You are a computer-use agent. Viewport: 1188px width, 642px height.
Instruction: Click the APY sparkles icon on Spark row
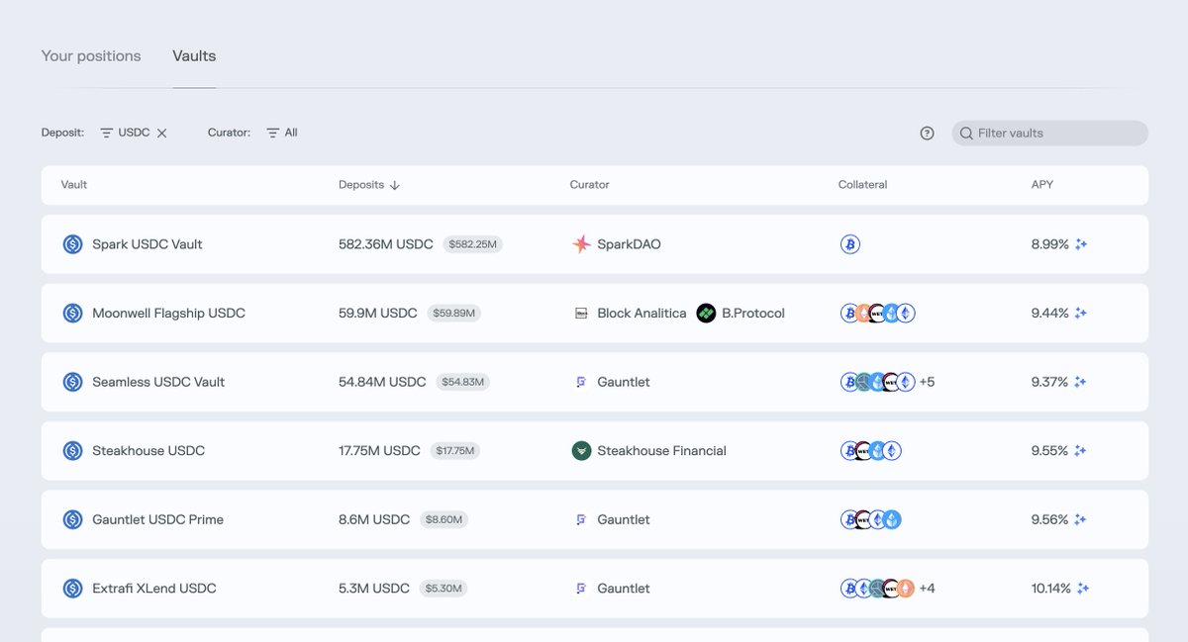point(1081,243)
